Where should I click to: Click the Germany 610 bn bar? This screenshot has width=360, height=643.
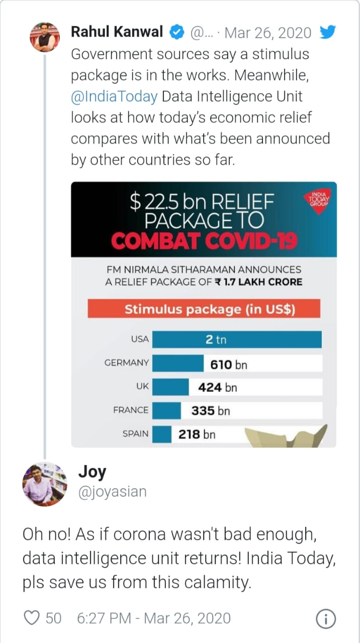coord(178,364)
